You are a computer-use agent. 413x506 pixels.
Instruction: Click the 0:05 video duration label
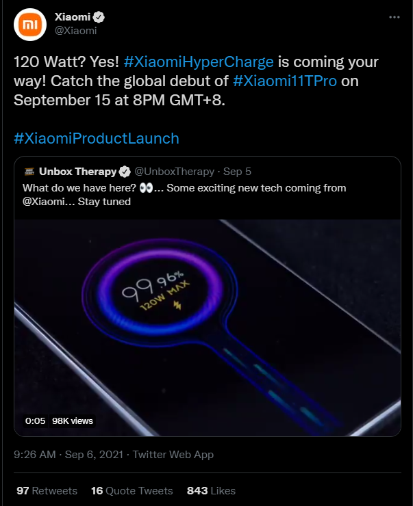point(35,421)
